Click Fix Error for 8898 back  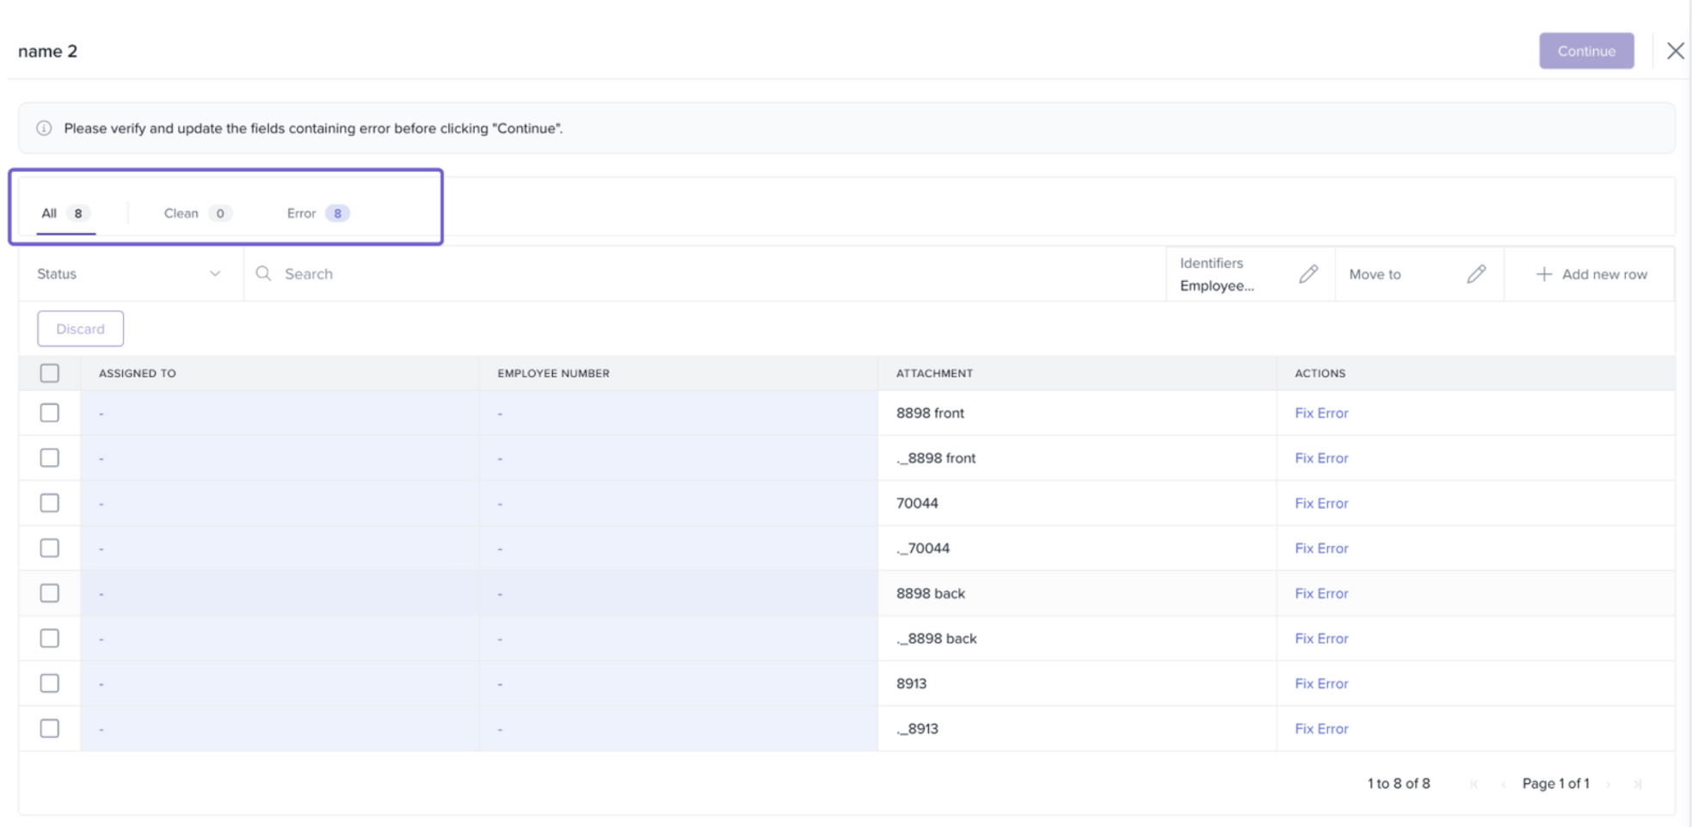click(1321, 593)
